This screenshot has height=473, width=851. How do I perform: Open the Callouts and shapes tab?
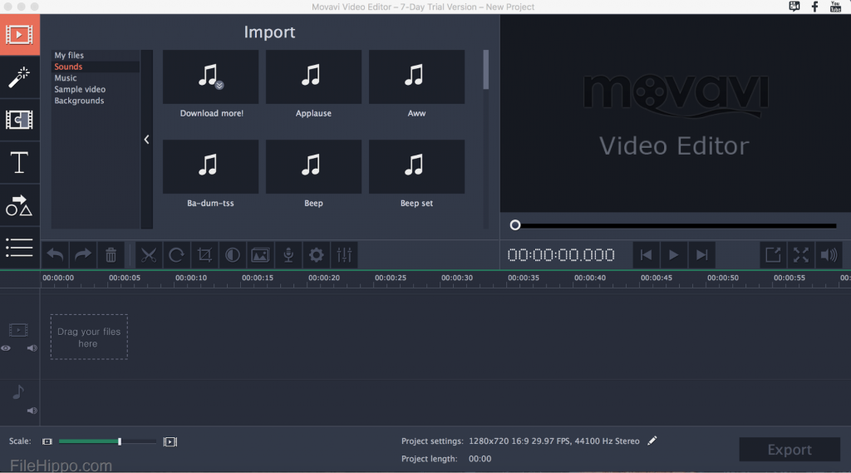click(20, 205)
